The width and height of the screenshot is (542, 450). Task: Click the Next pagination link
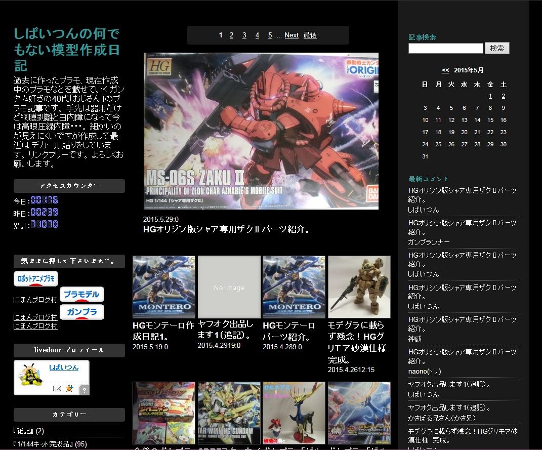click(291, 35)
